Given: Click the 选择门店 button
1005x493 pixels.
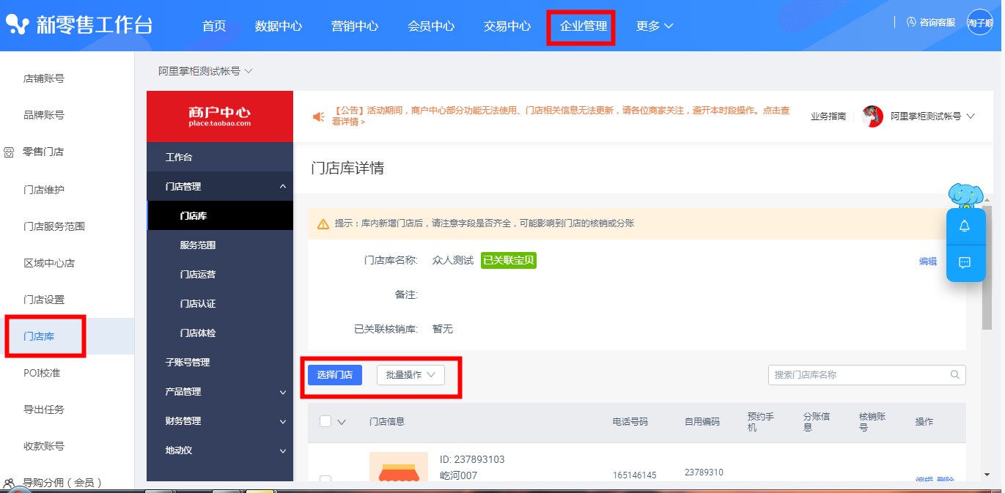Looking at the screenshot, I should coord(335,374).
